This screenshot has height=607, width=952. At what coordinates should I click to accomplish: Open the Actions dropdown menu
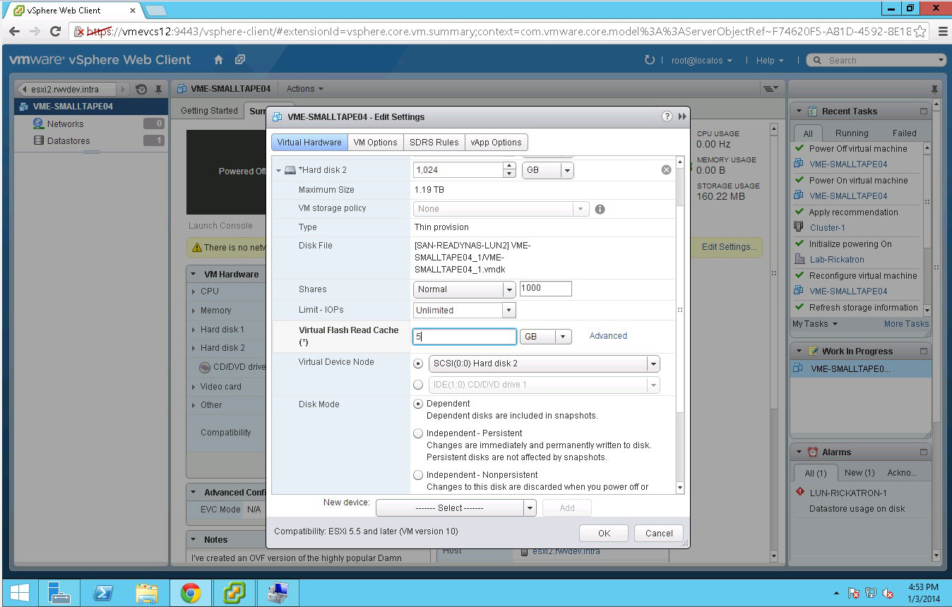(x=305, y=89)
